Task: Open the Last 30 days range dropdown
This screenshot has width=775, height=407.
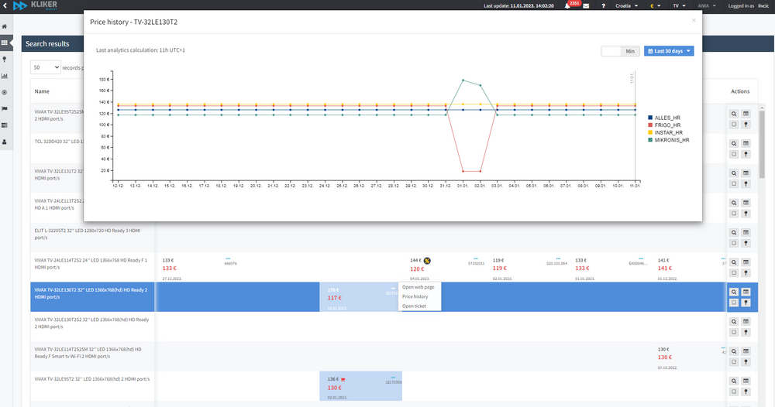Action: pyautogui.click(x=669, y=51)
